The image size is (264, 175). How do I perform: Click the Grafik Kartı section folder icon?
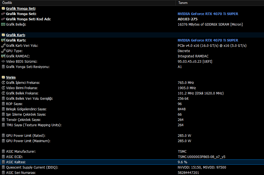pos(3,35)
